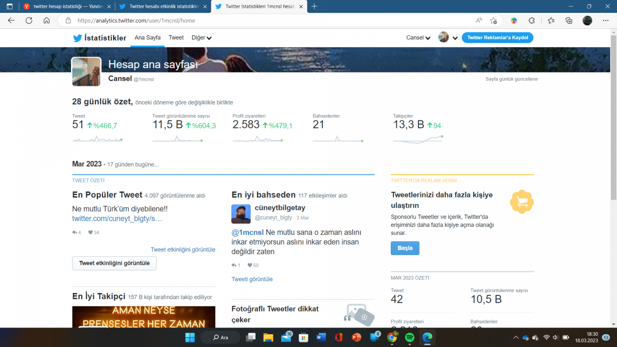Image resolution: width=617 pixels, height=347 pixels.
Task: Launch PowerPoint from the taskbar
Action: coord(356,337)
